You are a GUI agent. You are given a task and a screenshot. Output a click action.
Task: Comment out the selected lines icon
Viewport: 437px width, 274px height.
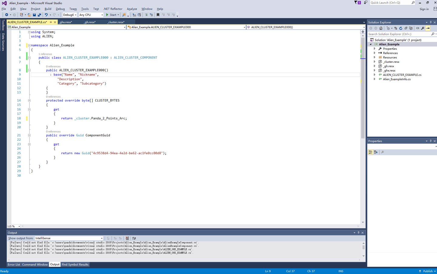click(146, 15)
